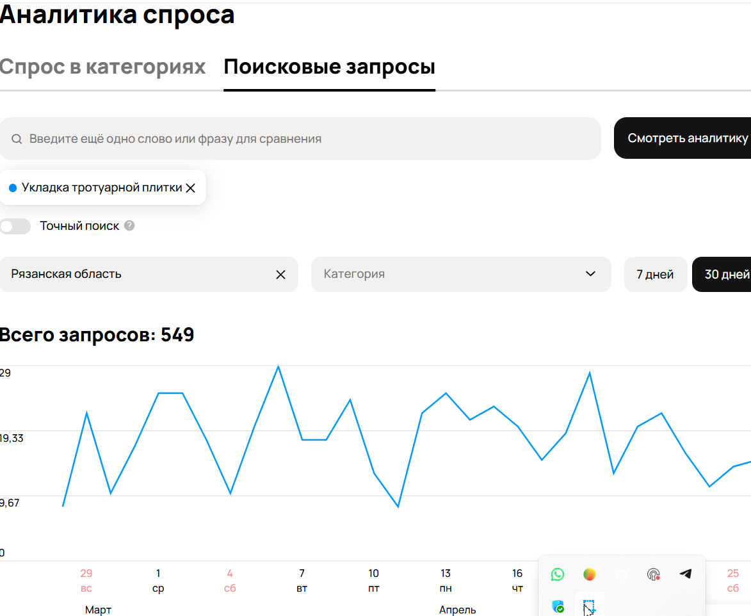Clear the Рязанская область region filter

(x=280, y=275)
